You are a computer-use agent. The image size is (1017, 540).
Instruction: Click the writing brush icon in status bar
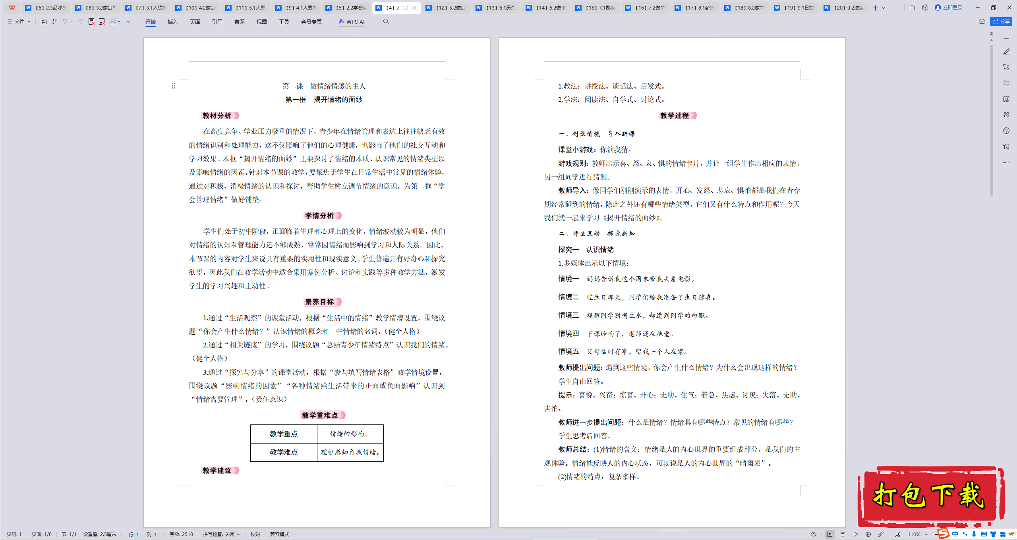tap(881, 534)
